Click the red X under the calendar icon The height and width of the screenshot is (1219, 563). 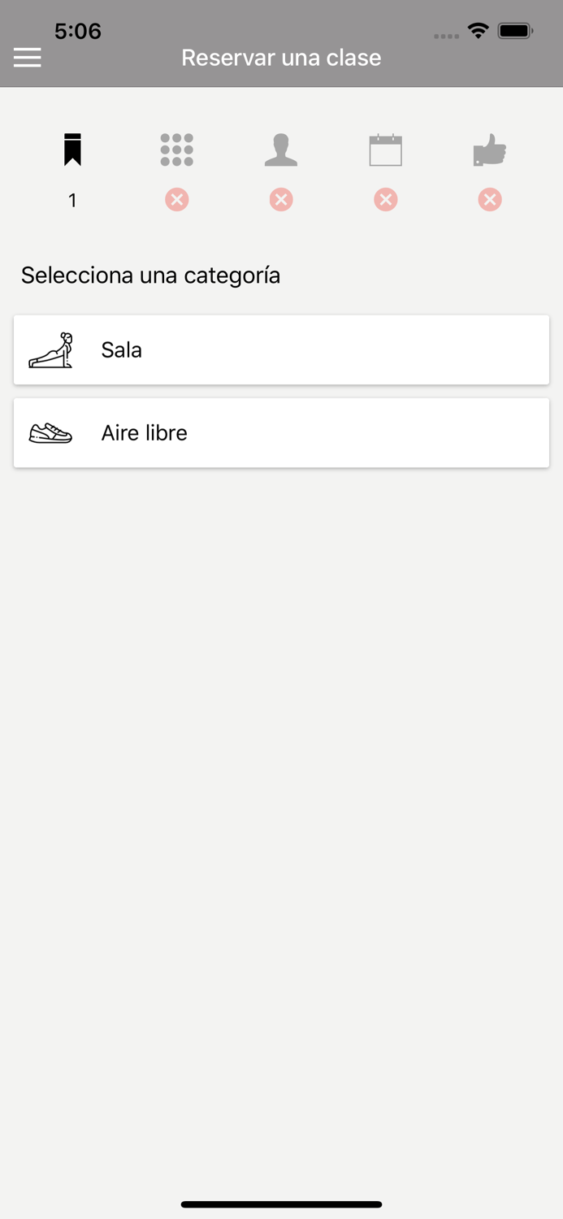[x=385, y=200]
